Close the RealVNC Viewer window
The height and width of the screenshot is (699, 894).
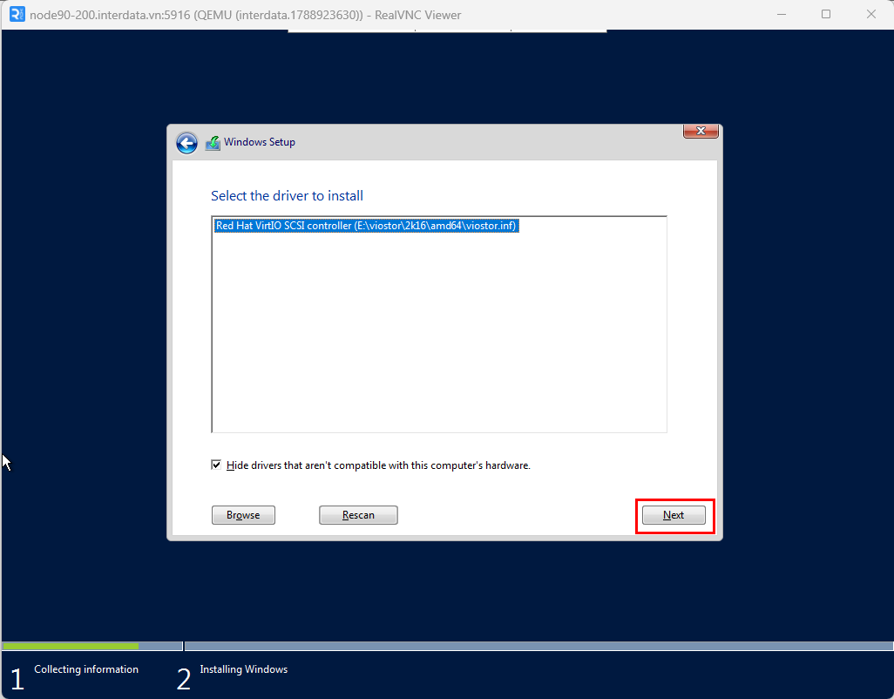point(871,14)
